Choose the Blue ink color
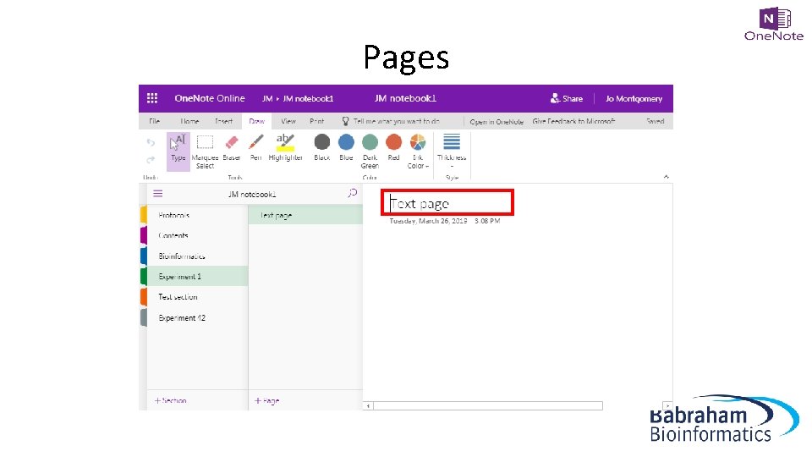 coord(346,147)
